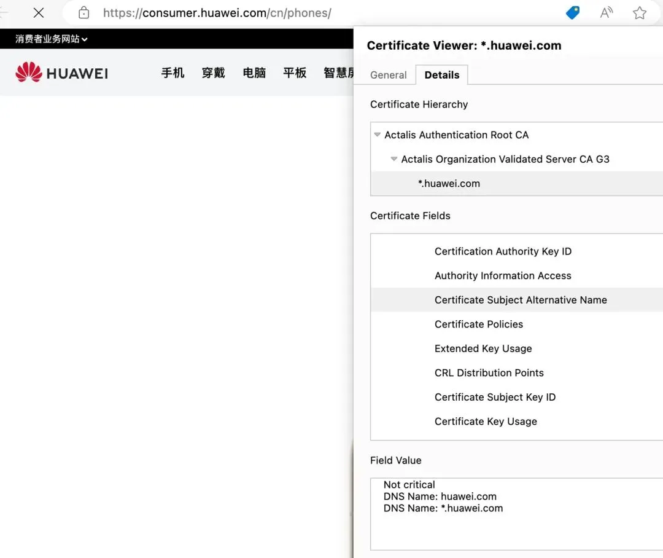
Task: Open the blue shopping tag icon
Action: pos(573,13)
